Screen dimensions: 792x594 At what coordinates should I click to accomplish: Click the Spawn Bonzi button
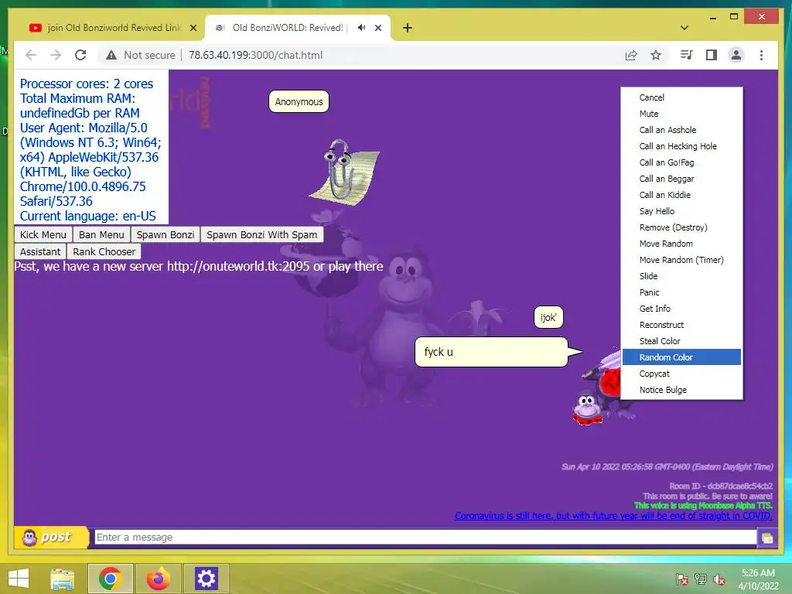pos(166,235)
